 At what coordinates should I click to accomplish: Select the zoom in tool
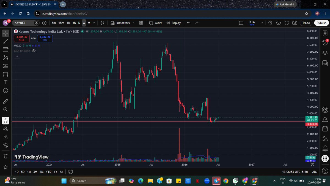tap(5, 109)
